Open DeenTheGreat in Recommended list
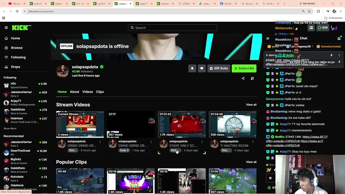 point(25,153)
